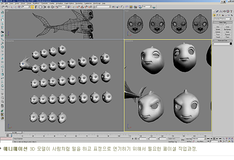This screenshot has width=234, height=160.
Task: Click the Set Key button
Action: 189,141
